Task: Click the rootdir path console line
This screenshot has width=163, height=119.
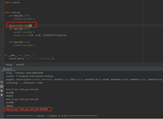Action: [x=29, y=76]
